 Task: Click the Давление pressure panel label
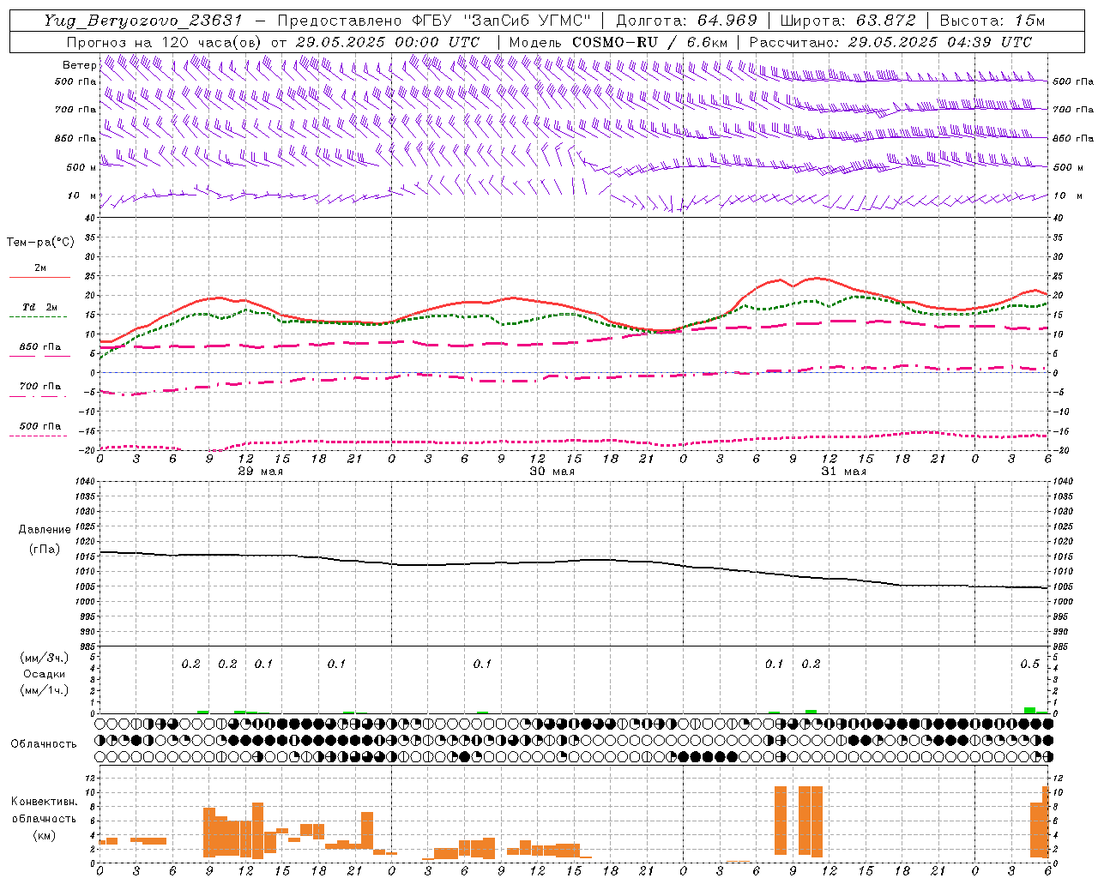(45, 530)
